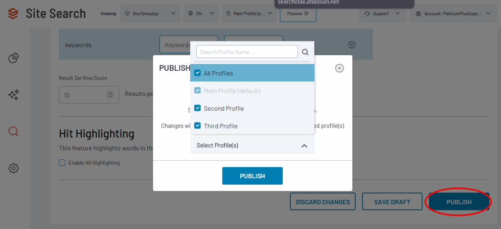The width and height of the screenshot is (501, 229).
Task: Enable Hit Highlighting checkbox
Action: pos(62,163)
